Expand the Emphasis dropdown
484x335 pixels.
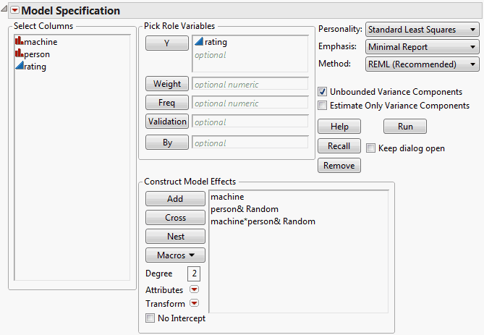click(x=423, y=47)
